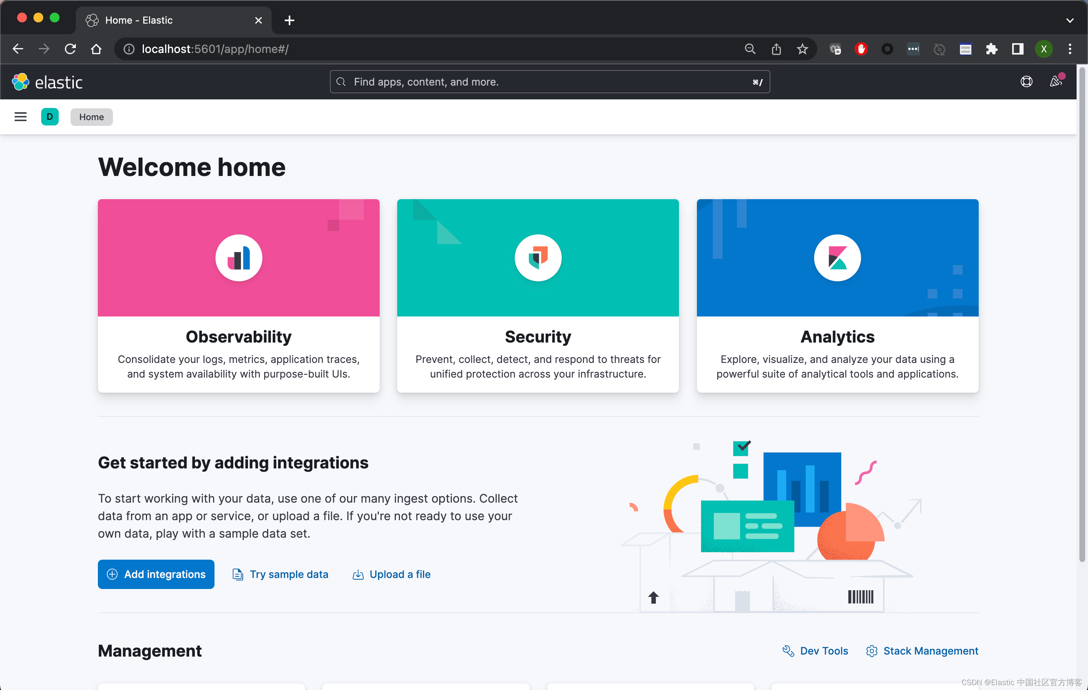Screen dimensions: 1088x690
Task: Open the Observability card title
Action: click(239, 337)
